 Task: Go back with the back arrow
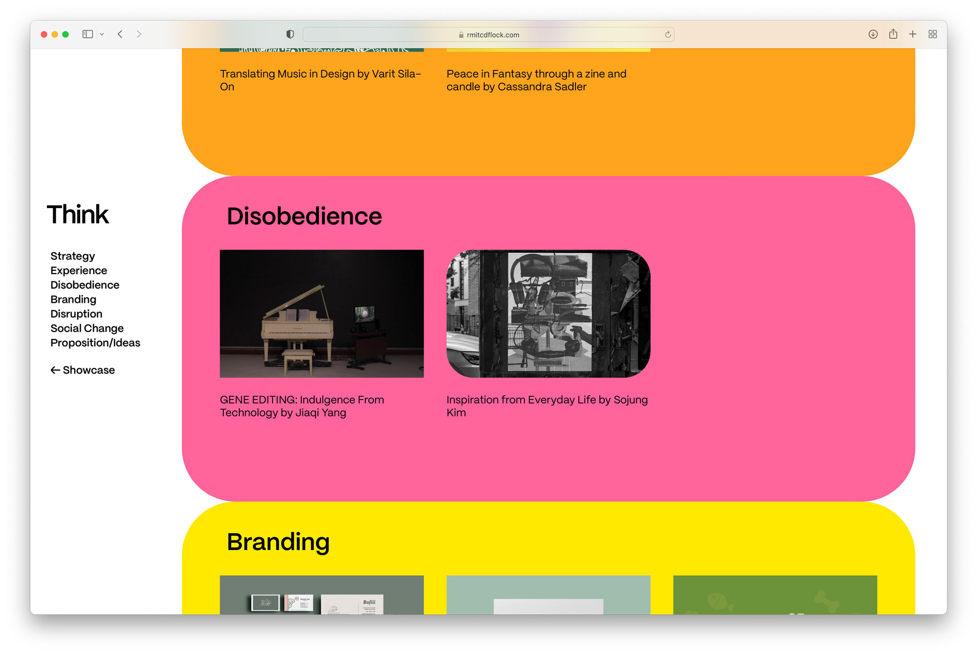click(120, 34)
